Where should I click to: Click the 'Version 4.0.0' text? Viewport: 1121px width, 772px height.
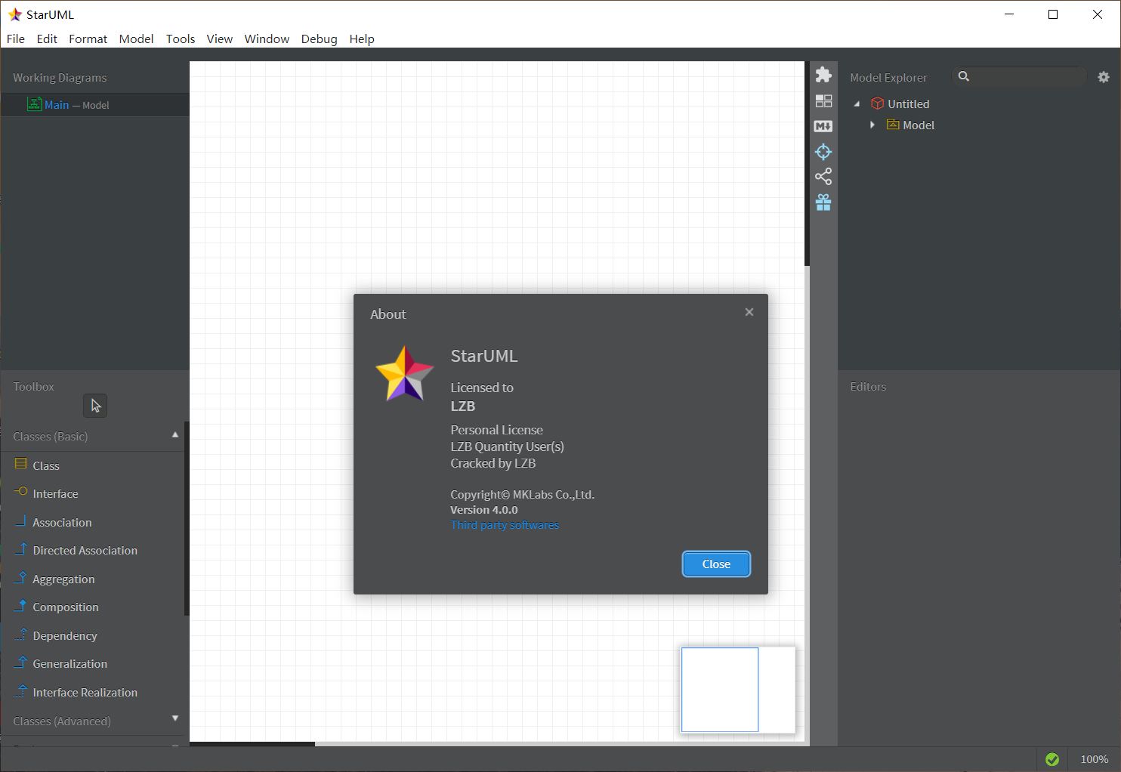(484, 510)
